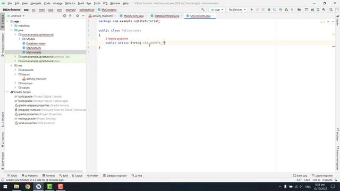Select activity_main.xml in layout folder
The height and width of the screenshot is (191, 340).
[x=36, y=79]
